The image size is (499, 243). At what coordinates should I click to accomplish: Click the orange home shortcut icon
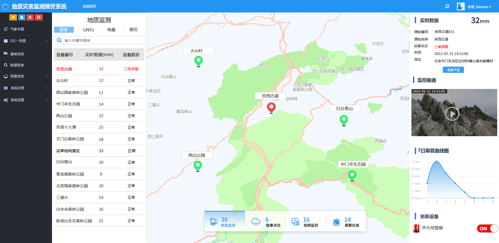pyautogui.click(x=13, y=17)
